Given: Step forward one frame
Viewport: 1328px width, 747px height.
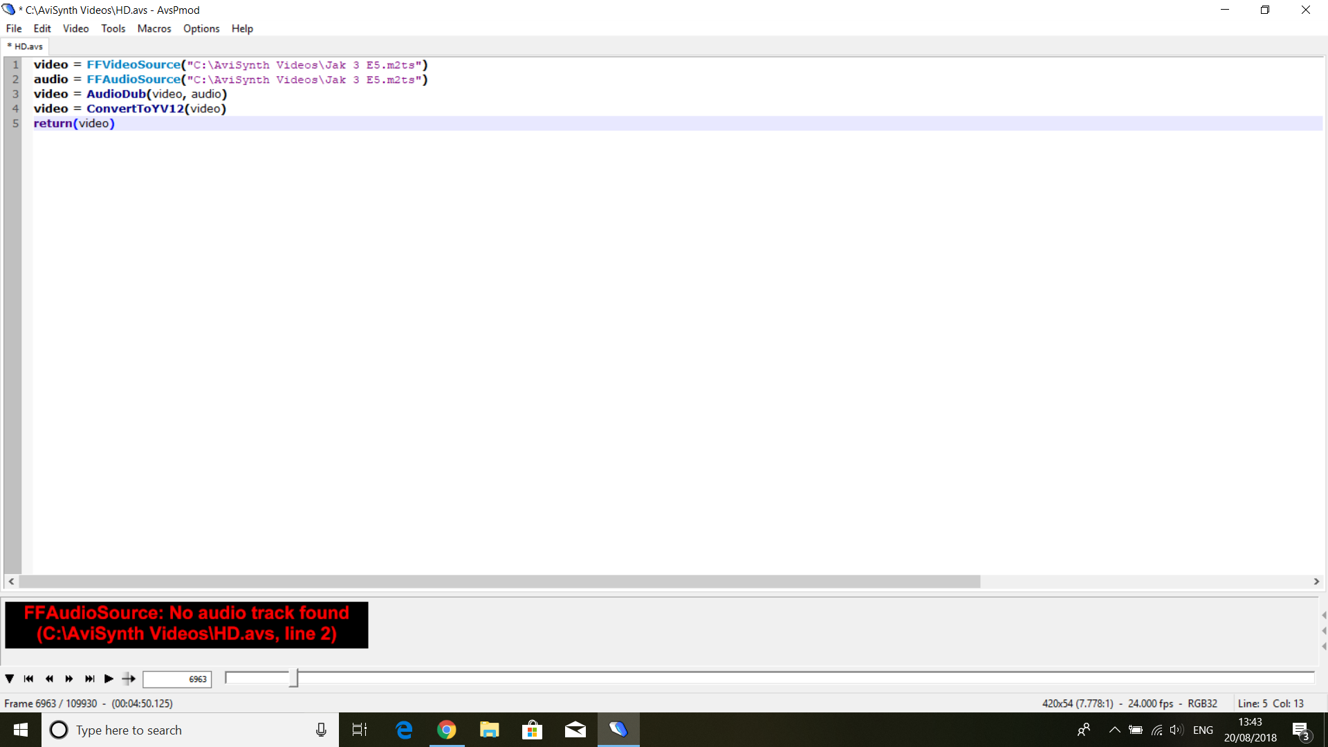Looking at the screenshot, I should tap(69, 679).
